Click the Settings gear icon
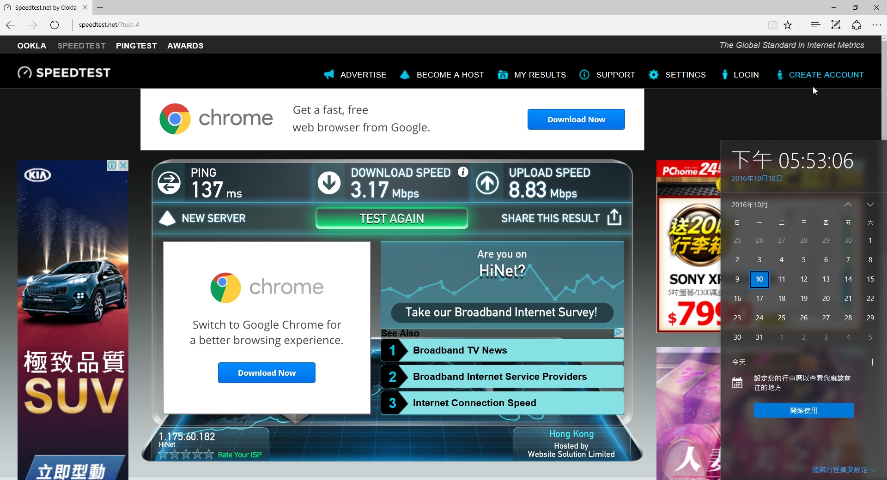887x480 pixels. [654, 74]
